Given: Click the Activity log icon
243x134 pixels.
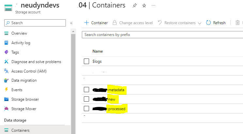Looking at the screenshot, I should click(x=6, y=43).
